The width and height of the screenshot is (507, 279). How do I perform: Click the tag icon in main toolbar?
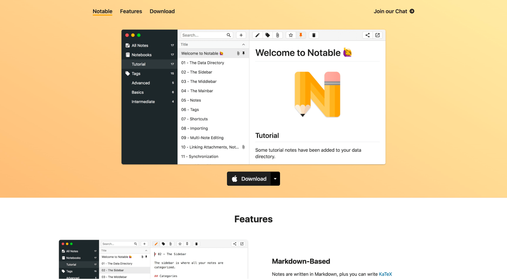point(267,35)
